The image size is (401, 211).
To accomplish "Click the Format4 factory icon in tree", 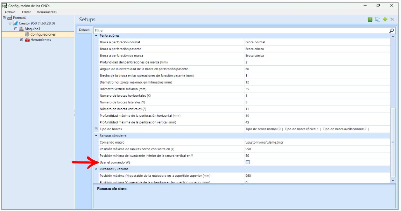I will coord(10,18).
